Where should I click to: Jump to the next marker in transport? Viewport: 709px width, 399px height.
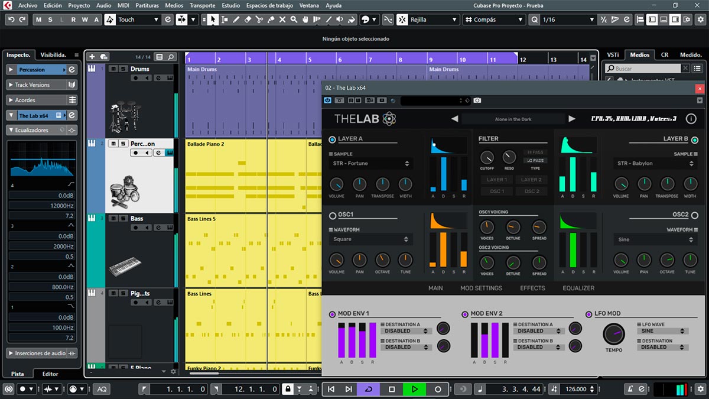349,389
